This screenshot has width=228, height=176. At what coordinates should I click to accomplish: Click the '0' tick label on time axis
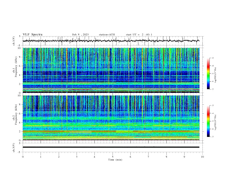[x=23, y=157]
